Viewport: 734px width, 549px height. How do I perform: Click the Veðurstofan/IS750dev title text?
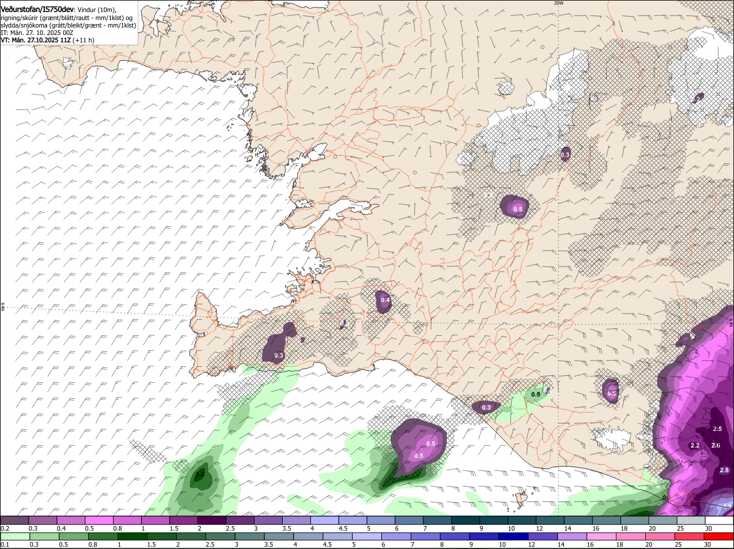point(37,9)
